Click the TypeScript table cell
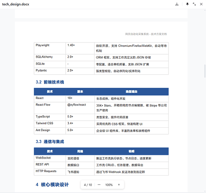206x193 pixels. (x=50, y=117)
